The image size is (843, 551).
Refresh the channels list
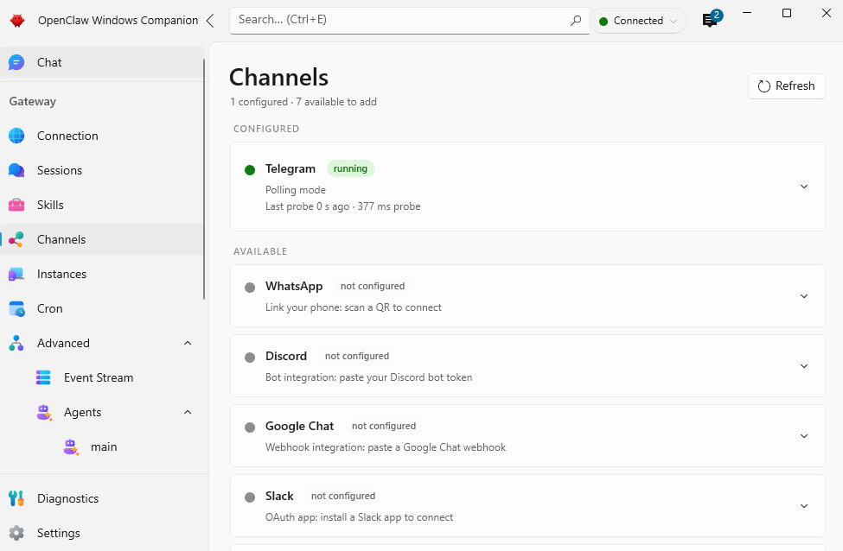pyautogui.click(x=786, y=86)
